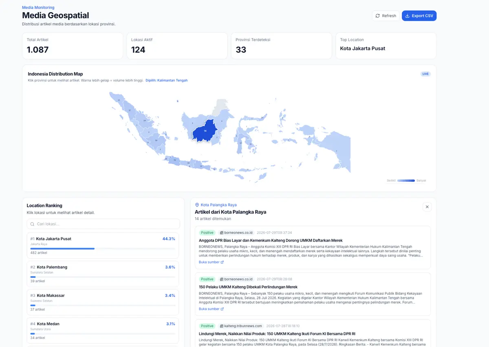489x347 pixels.
Task: Export data with Export CSV button
Action: [419, 16]
